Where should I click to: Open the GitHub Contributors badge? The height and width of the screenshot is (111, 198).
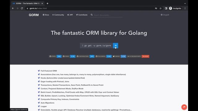point(85,56)
